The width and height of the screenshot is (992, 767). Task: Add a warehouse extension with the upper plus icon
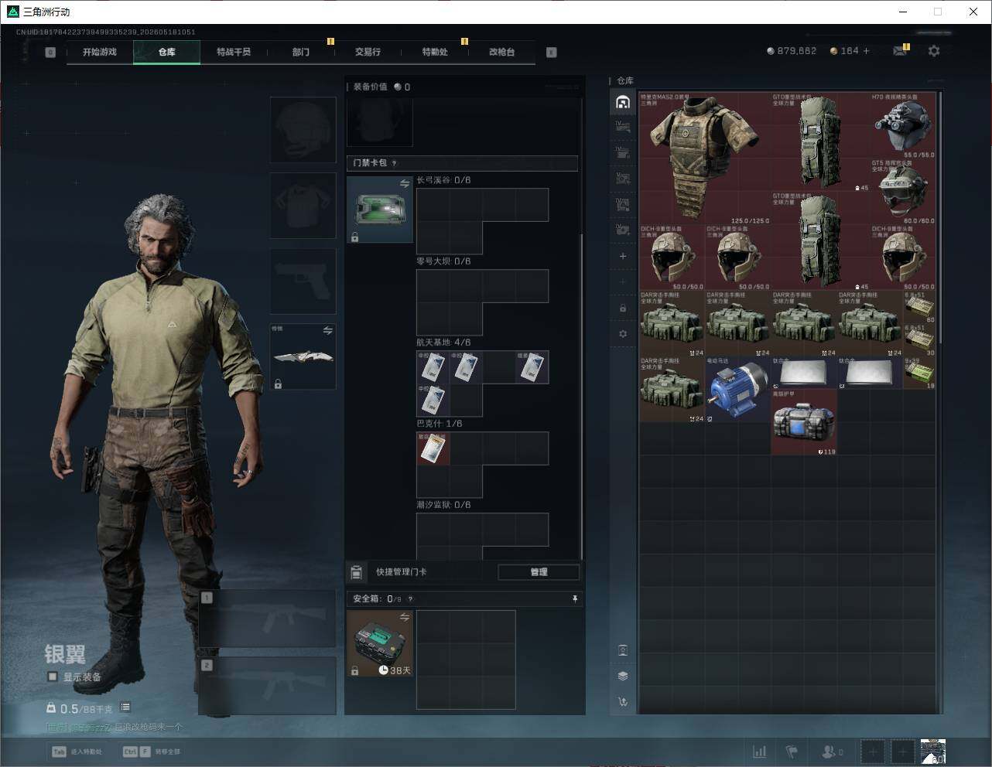pyautogui.click(x=623, y=256)
